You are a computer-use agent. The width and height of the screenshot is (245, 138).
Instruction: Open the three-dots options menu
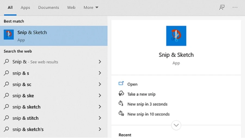[235, 7]
